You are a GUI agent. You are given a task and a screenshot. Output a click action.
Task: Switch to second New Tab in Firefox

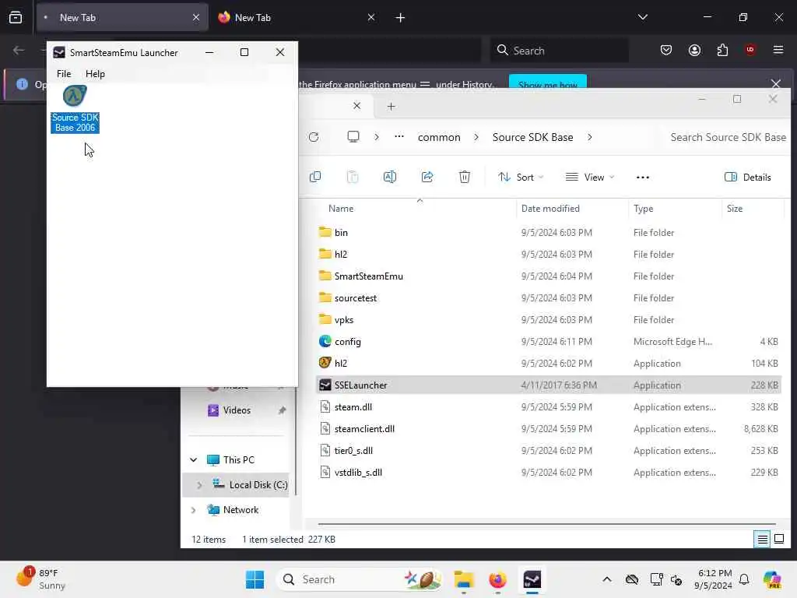pos(297,18)
